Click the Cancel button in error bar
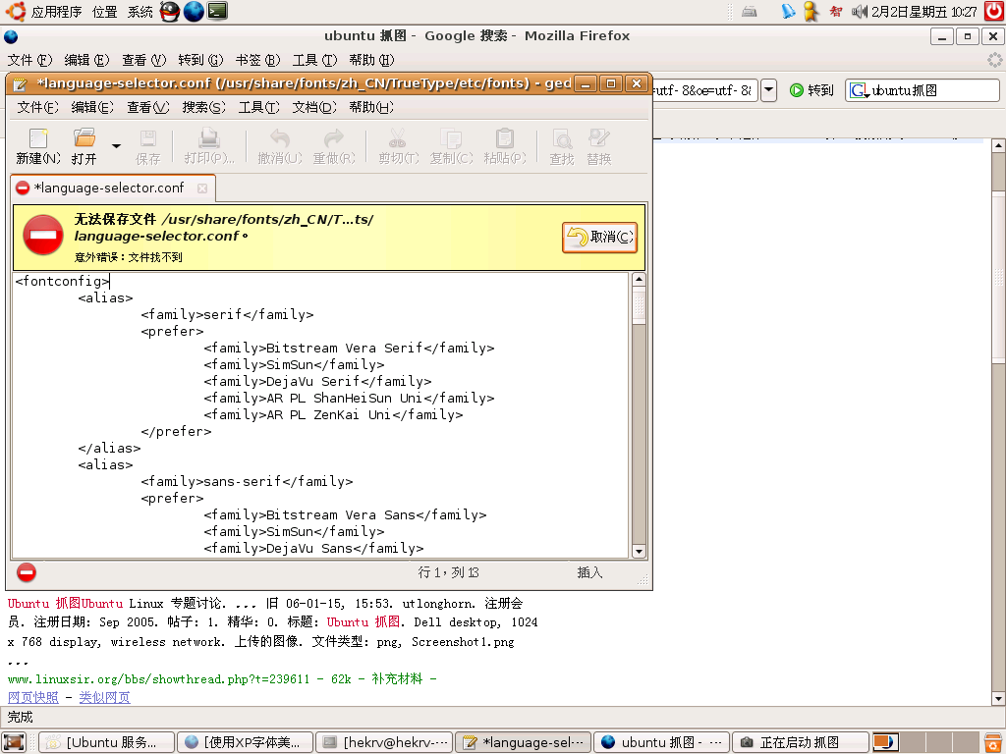The height and width of the screenshot is (754, 1006). coord(599,238)
